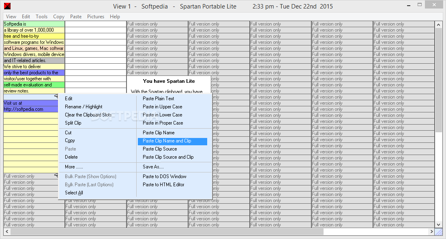Screen dimensions: 446x239
Task: Click the horizontal scrollbar right arrow
Action: 432,232
